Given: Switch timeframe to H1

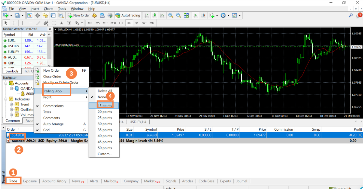Looking at the screenshot, I should [x=121, y=23].
